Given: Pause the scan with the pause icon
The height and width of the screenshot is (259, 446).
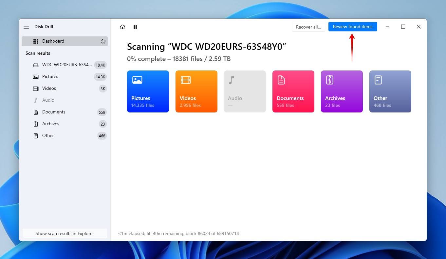Looking at the screenshot, I should (x=135, y=27).
